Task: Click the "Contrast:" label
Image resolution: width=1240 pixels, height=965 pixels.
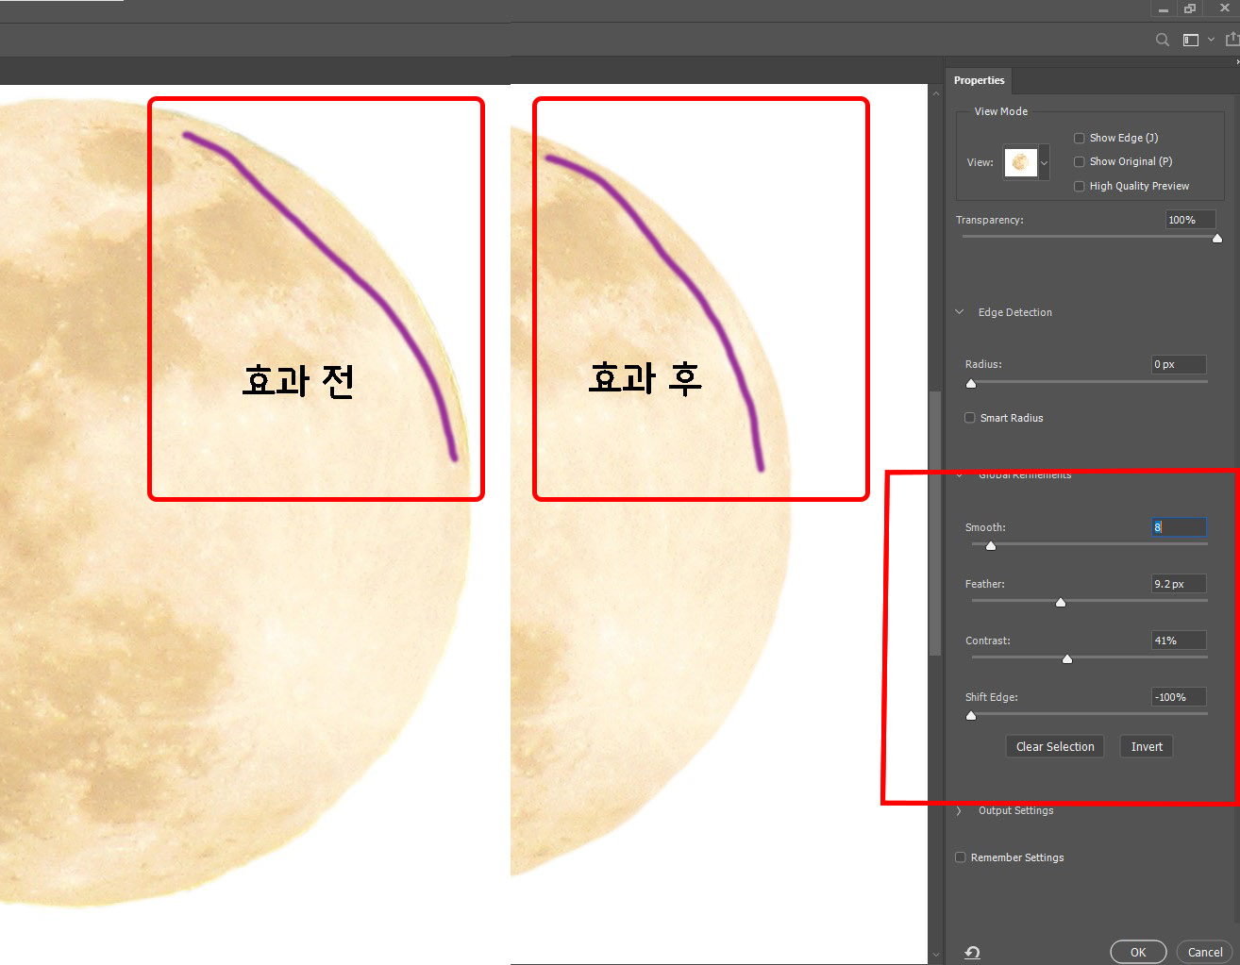Action: [987, 641]
